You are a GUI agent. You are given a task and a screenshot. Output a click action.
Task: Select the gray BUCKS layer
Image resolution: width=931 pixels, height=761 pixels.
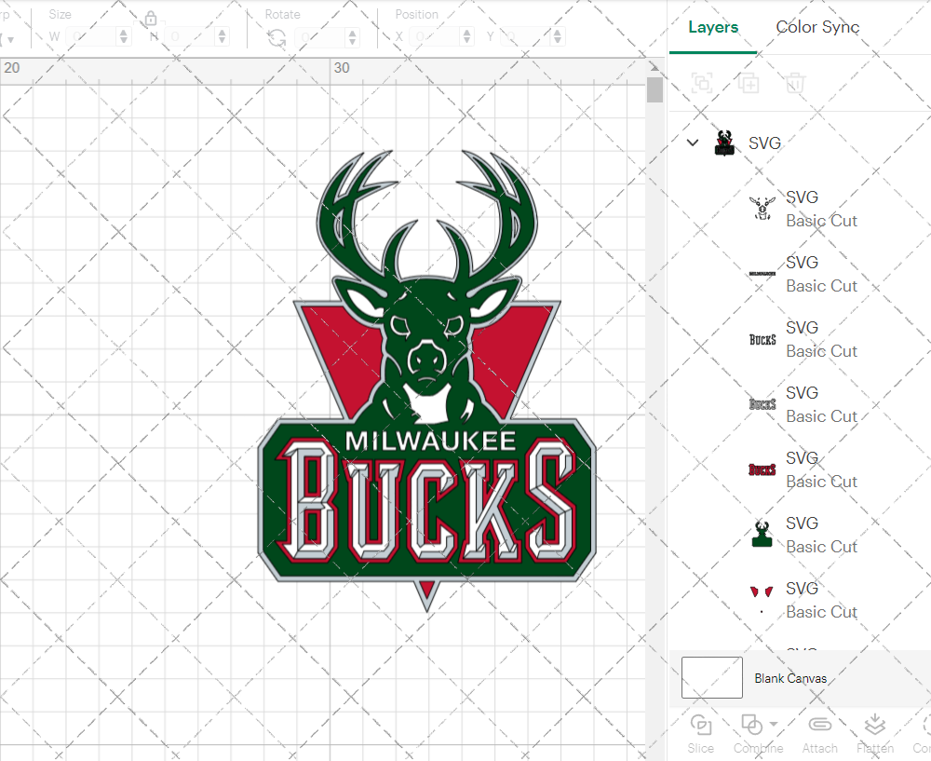tap(803, 404)
